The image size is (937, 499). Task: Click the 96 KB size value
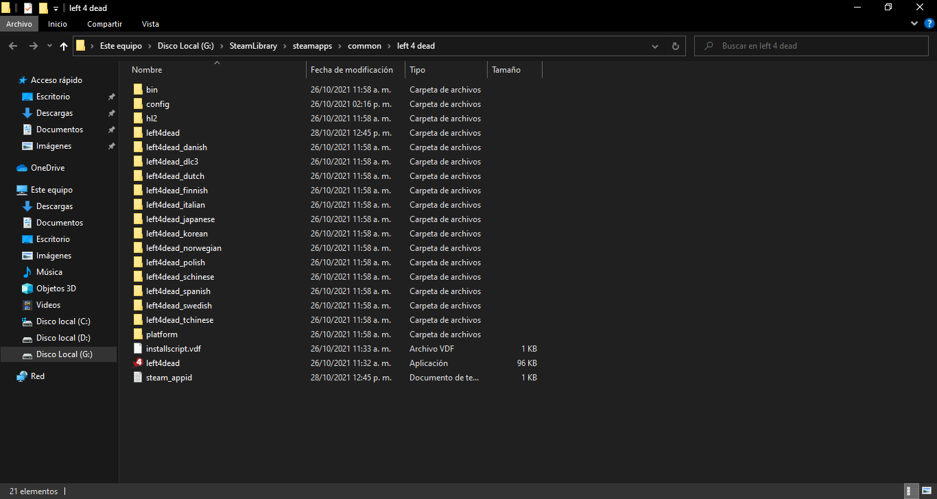[x=527, y=363]
